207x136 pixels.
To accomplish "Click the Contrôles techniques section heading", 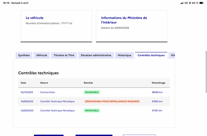I will tap(38, 73).
